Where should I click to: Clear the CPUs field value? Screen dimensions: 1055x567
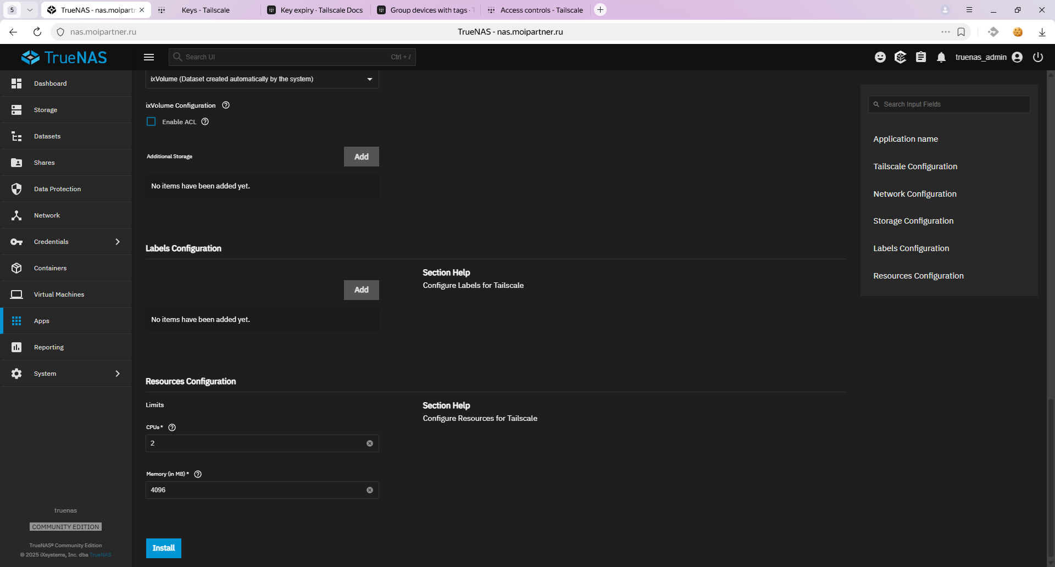pos(370,443)
